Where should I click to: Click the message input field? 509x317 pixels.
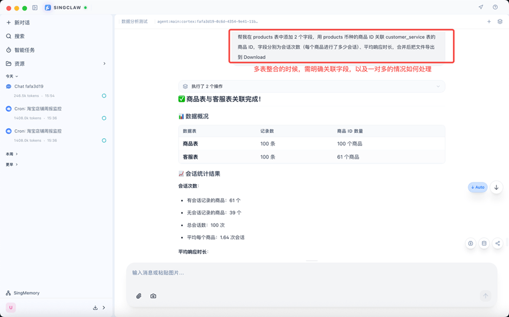click(307, 273)
